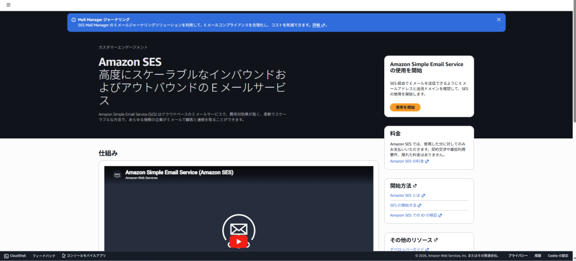Click the AWS logo on the video
The height and width of the screenshot is (261, 576).
click(x=117, y=174)
